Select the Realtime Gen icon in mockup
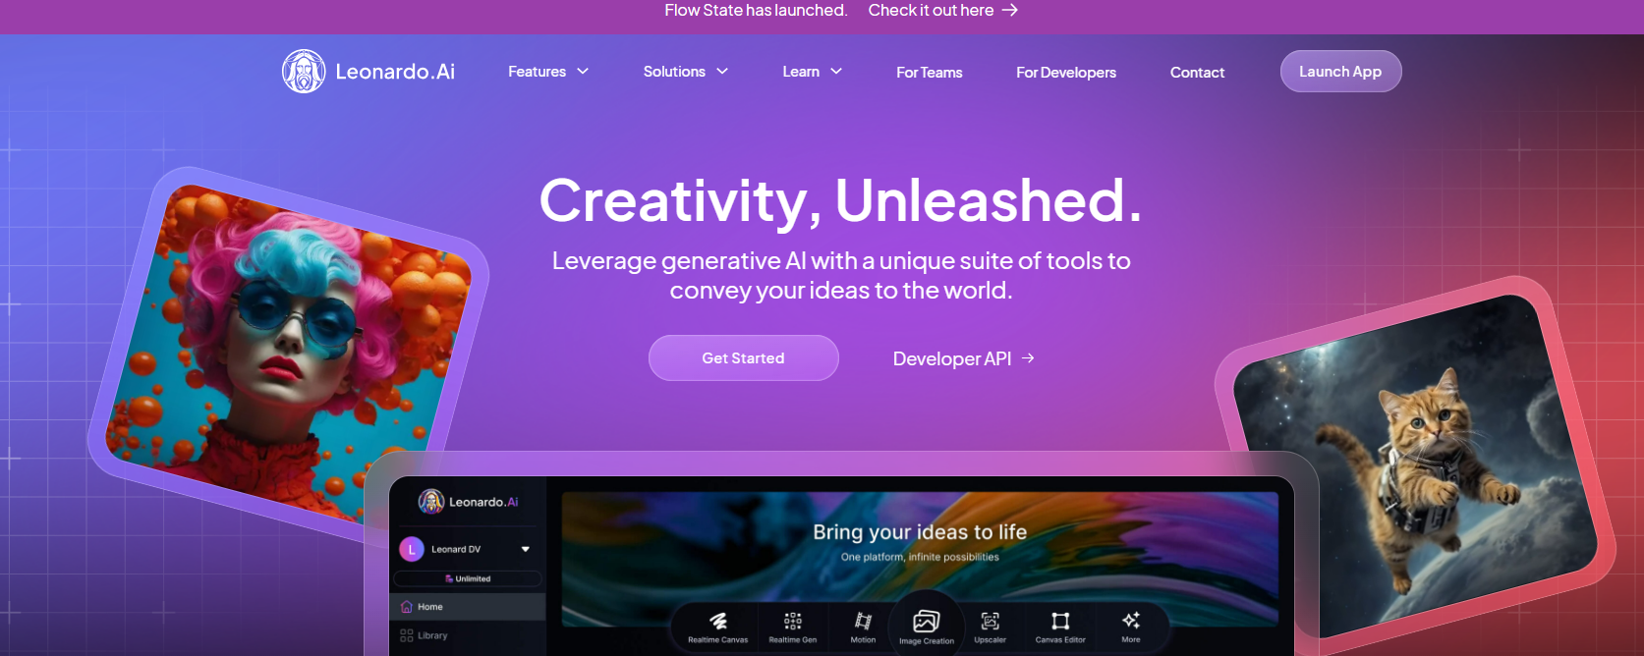Image resolution: width=1644 pixels, height=656 pixels. (x=793, y=621)
